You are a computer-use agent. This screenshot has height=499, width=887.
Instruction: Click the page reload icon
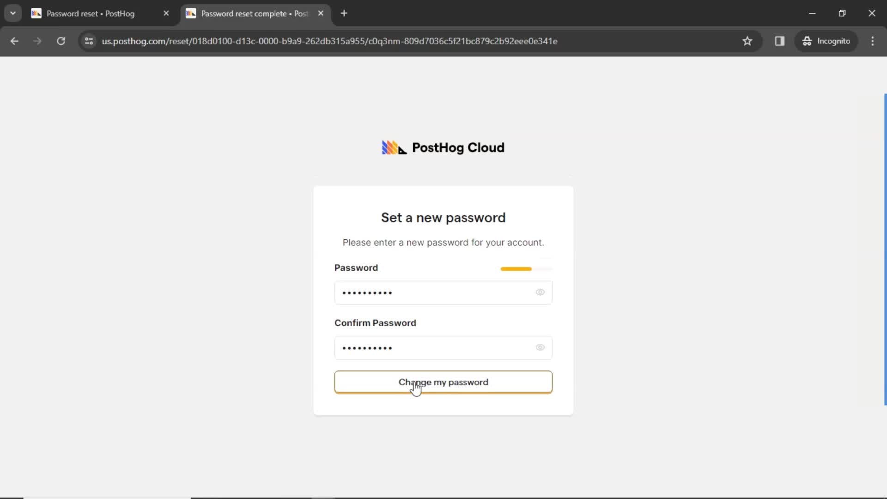[61, 41]
